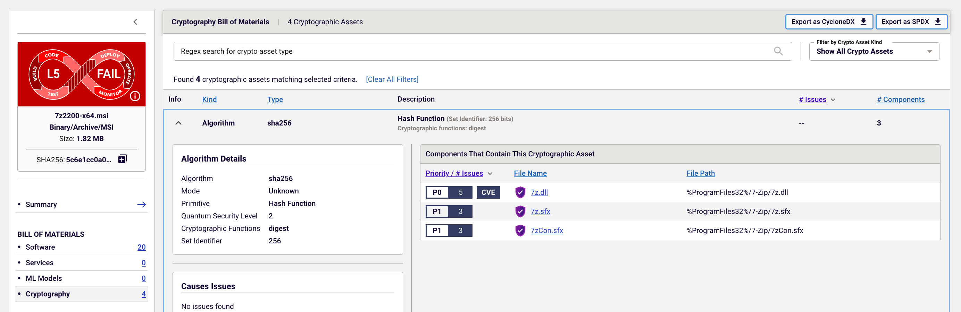The height and width of the screenshot is (312, 961).
Task: Open Summary via the arrow icon
Action: click(141, 205)
